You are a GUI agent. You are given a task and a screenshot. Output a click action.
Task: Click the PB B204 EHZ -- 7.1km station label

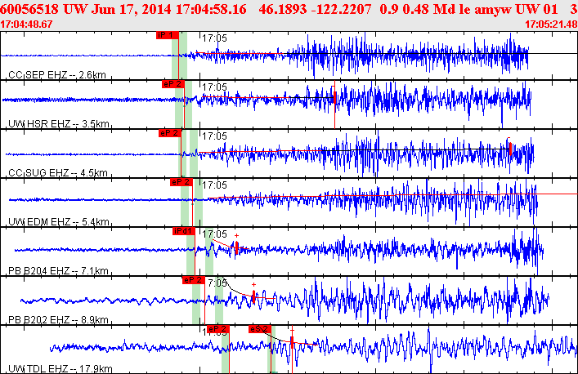[58, 271]
